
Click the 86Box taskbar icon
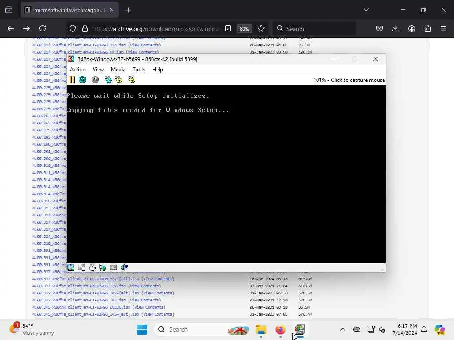[300, 329]
